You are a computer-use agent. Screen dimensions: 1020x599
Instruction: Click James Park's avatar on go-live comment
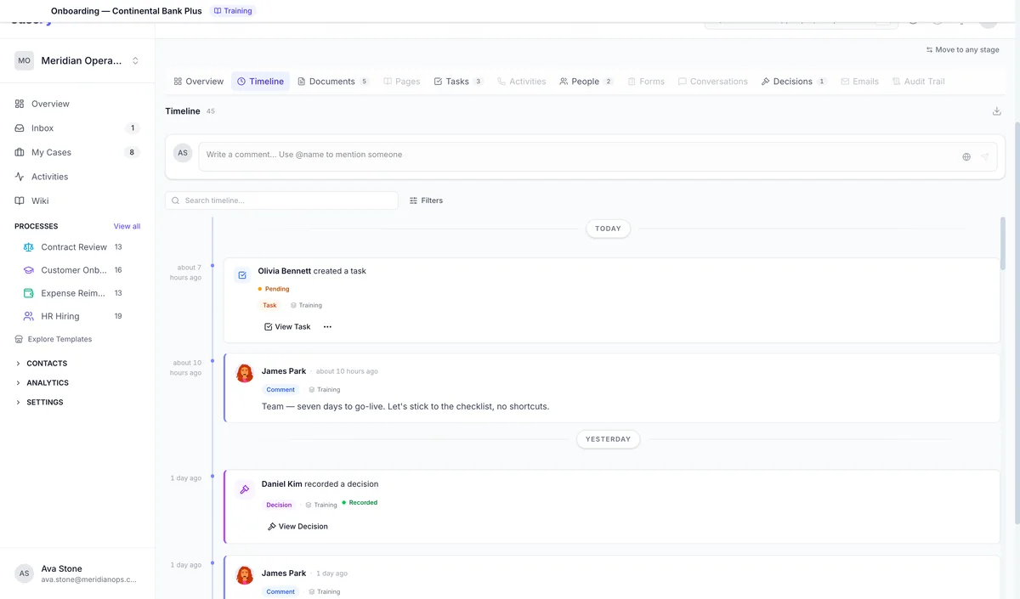[x=245, y=373]
